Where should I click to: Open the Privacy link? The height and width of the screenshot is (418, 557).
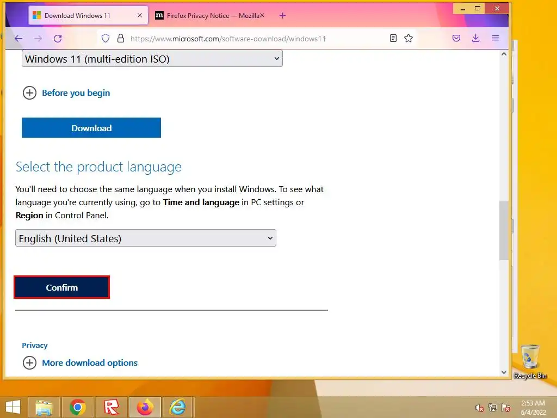coord(35,346)
